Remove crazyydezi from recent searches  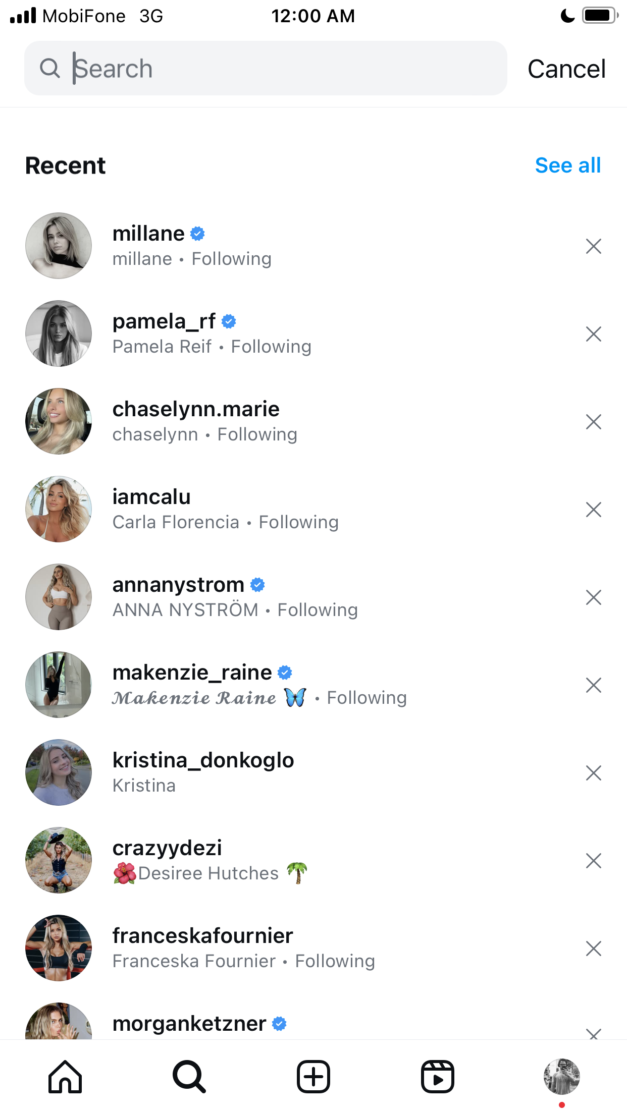pos(594,861)
